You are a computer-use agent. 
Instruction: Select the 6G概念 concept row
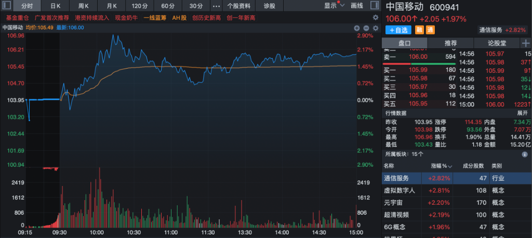457,227
